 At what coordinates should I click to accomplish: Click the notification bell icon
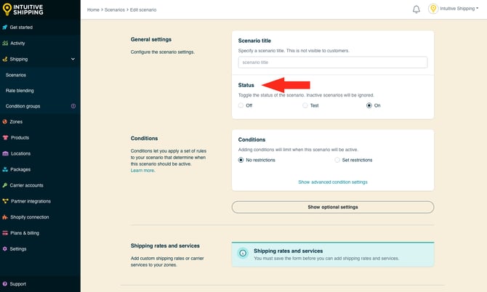(x=416, y=9)
